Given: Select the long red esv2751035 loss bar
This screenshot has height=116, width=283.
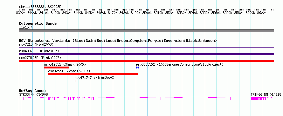Looking at the screenshot, I should [146, 61].
